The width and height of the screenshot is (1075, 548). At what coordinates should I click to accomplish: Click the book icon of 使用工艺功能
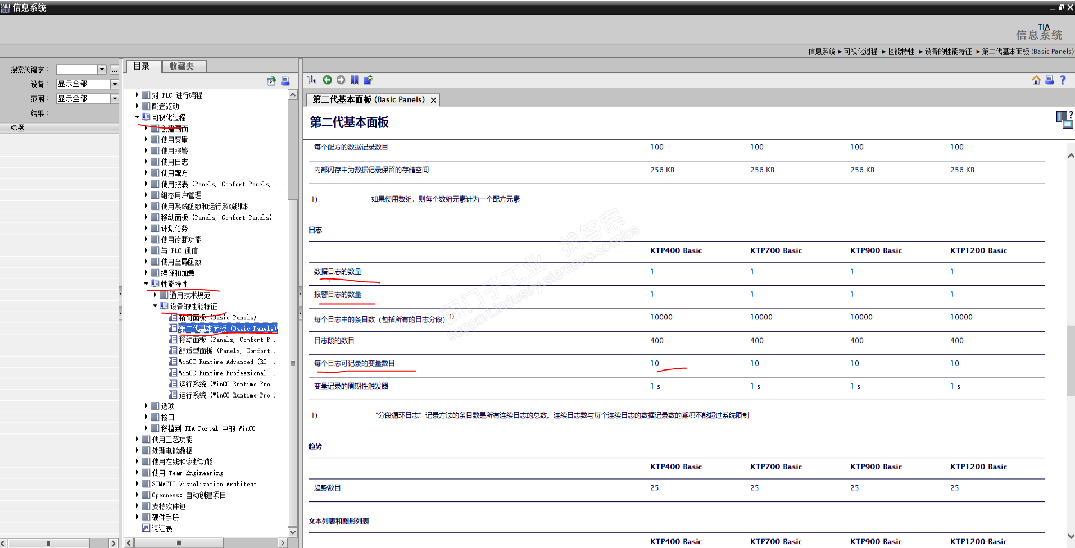point(146,439)
